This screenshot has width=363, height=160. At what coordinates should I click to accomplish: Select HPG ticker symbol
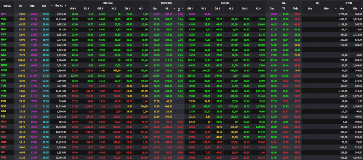tap(4, 126)
